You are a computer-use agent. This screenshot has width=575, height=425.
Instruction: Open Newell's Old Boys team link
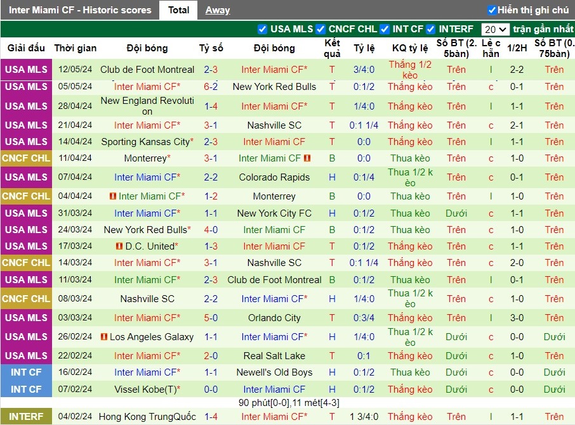274,372
